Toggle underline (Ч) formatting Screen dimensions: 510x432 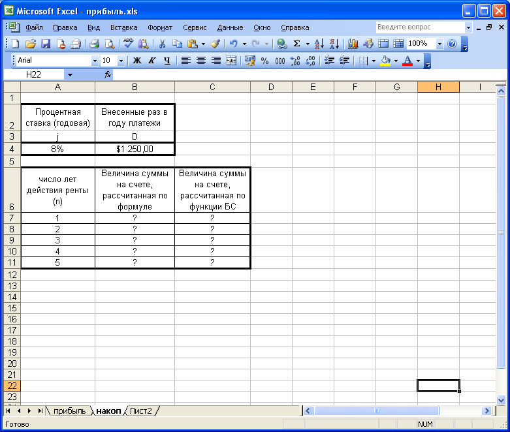(x=167, y=61)
